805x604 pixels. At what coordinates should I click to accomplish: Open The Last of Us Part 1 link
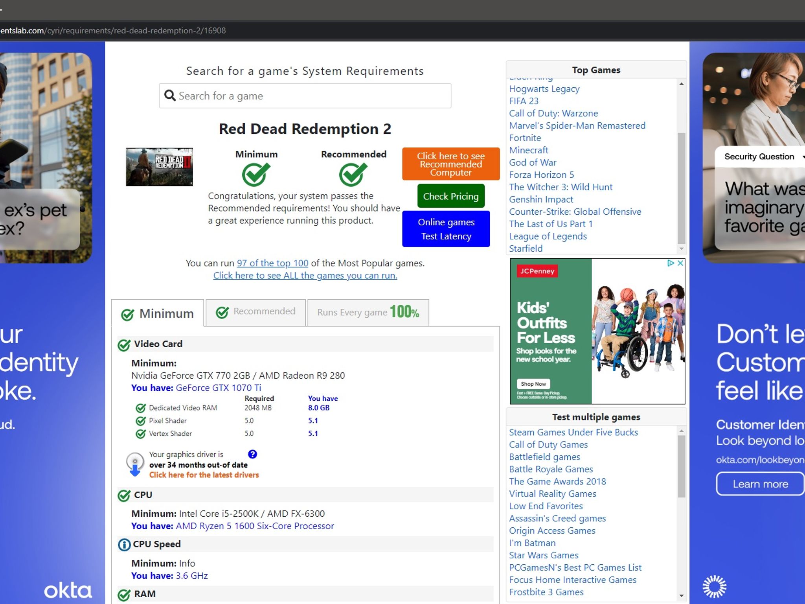pos(551,224)
